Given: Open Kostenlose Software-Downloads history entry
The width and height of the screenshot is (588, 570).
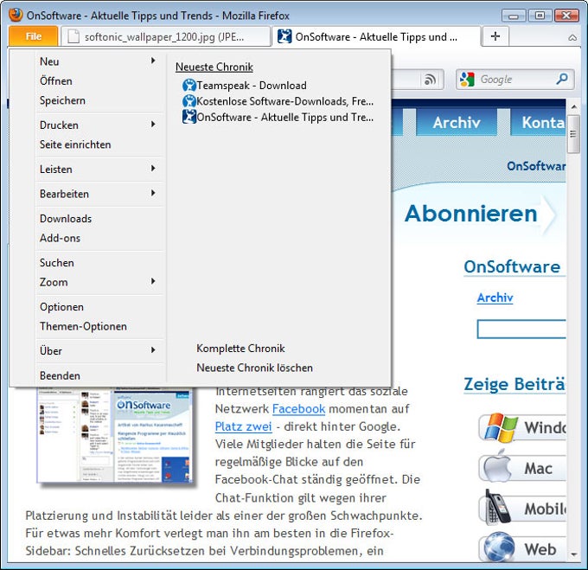Looking at the screenshot, I should (278, 101).
